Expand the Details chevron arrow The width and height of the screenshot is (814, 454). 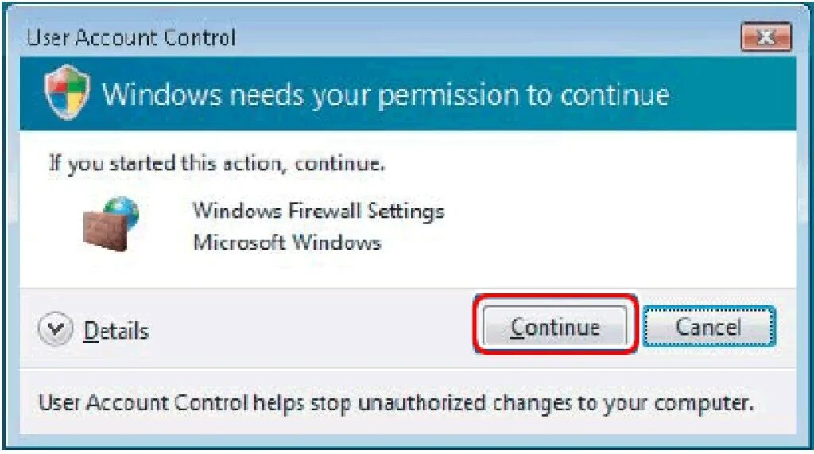[x=56, y=329]
